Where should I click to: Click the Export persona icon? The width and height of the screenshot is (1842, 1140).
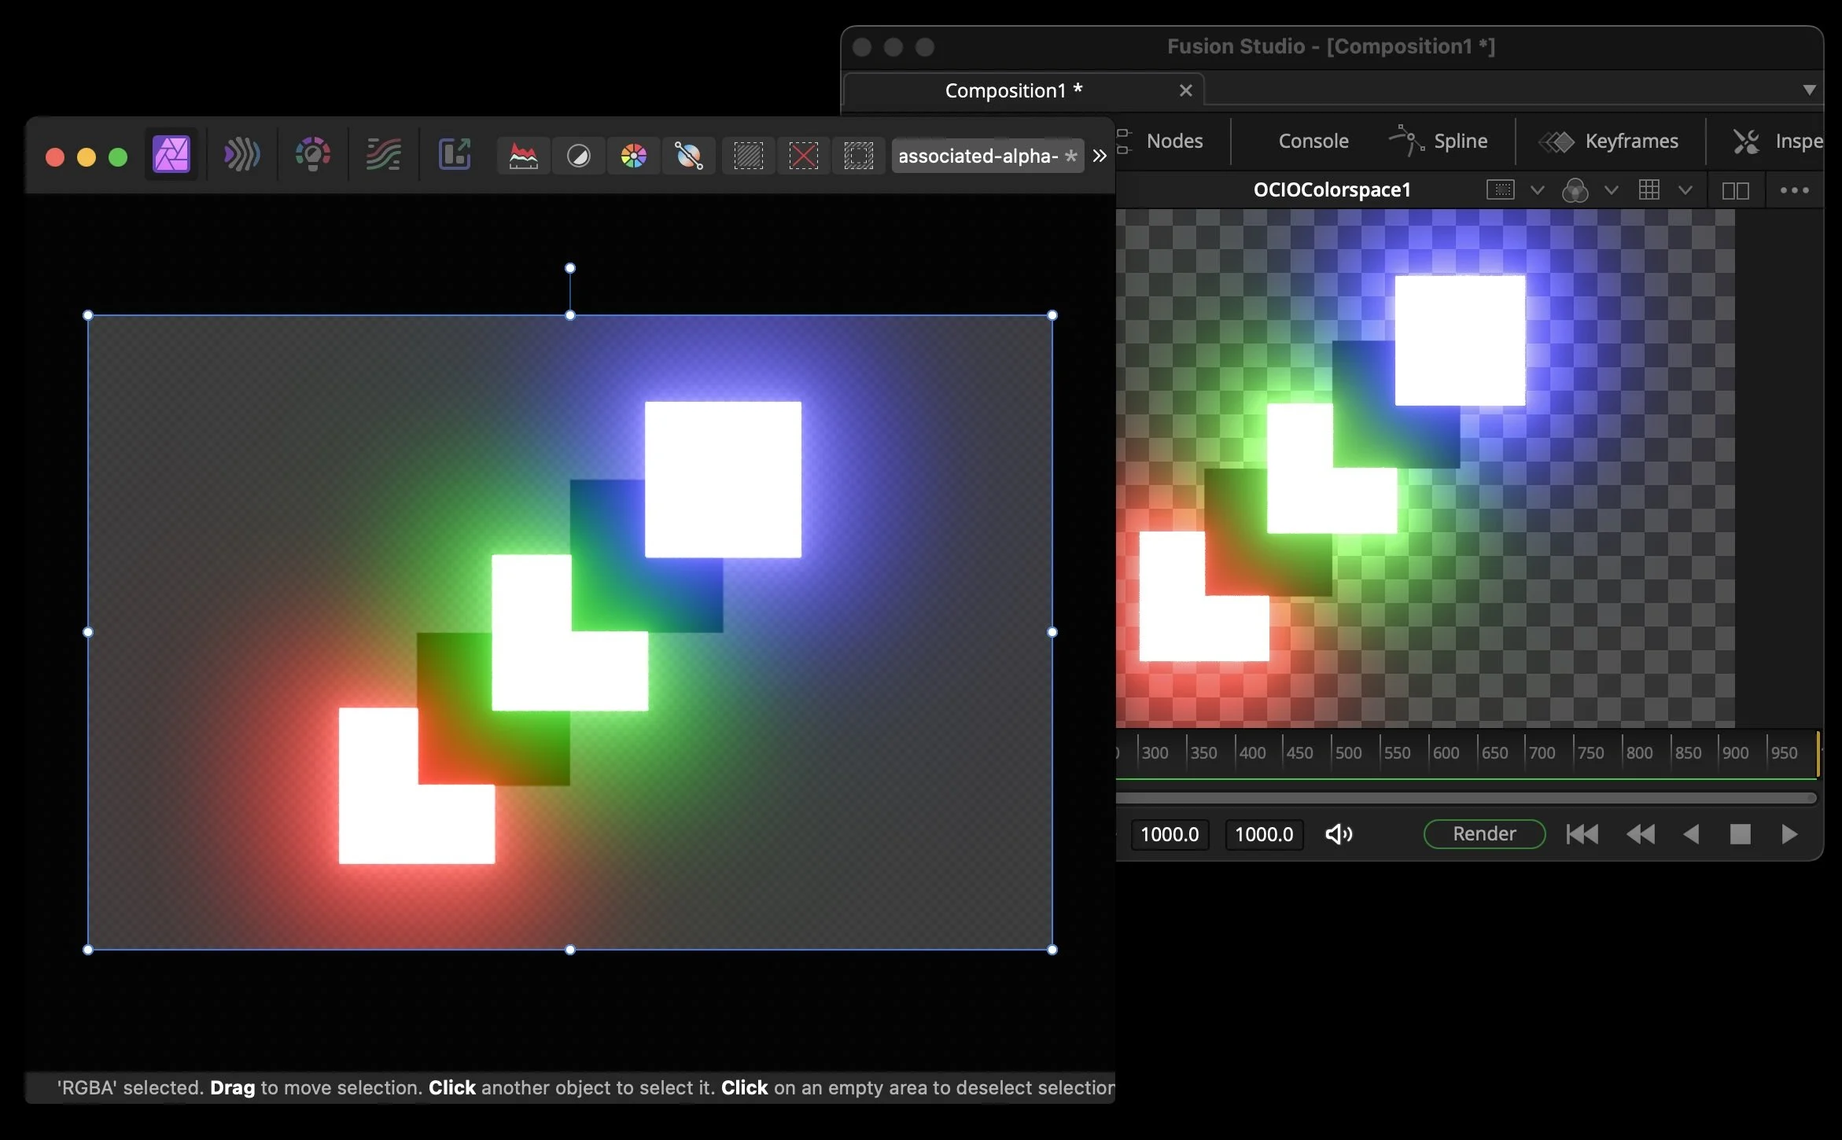tap(455, 154)
